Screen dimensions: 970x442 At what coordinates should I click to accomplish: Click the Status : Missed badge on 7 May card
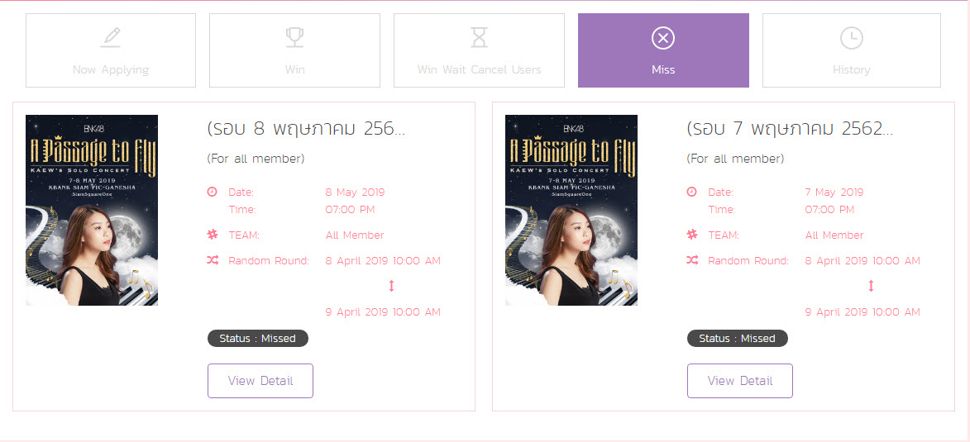(738, 338)
